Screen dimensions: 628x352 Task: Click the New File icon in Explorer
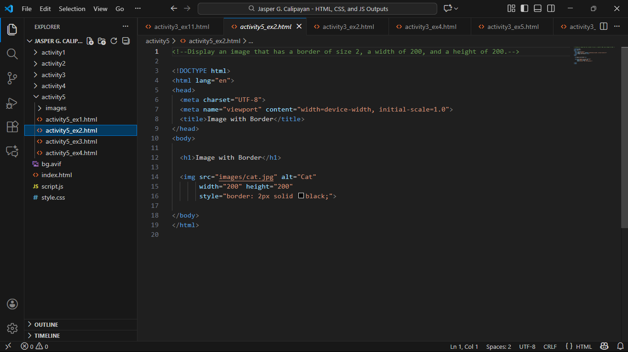pyautogui.click(x=90, y=41)
